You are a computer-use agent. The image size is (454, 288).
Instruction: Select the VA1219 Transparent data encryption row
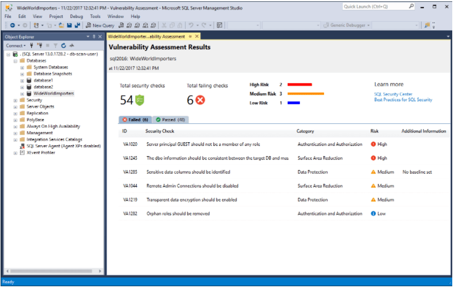click(x=284, y=200)
